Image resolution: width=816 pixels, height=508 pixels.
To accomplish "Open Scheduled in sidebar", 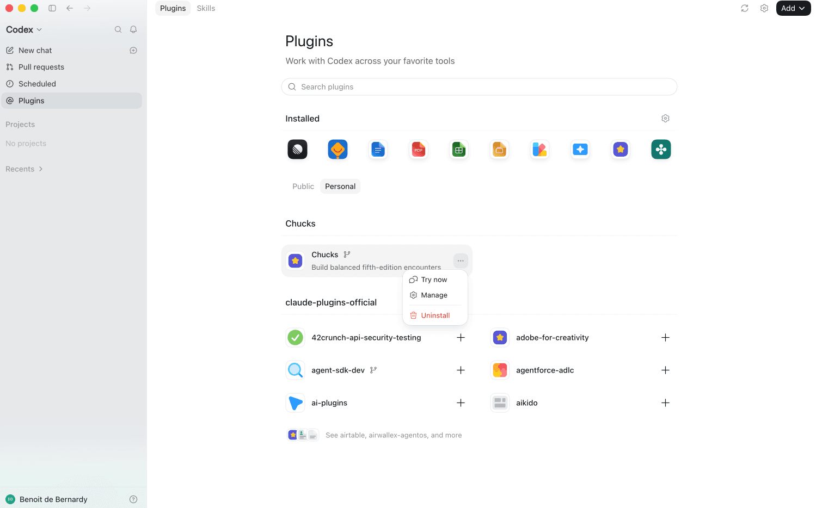I will pyautogui.click(x=72, y=84).
